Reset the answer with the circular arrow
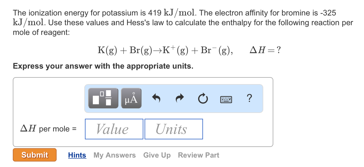The image size is (364, 167). point(203,98)
